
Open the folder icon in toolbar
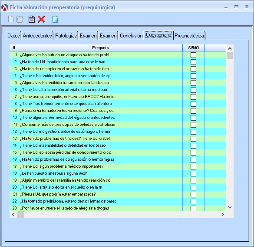[20, 19]
